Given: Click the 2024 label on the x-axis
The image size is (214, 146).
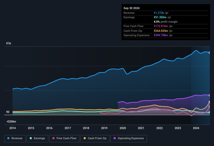Looking at the screenshot, I should click(196, 128).
